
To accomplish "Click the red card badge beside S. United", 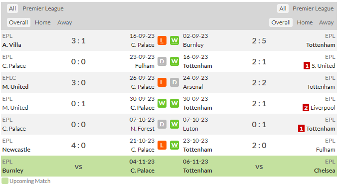I will tap(307, 66).
